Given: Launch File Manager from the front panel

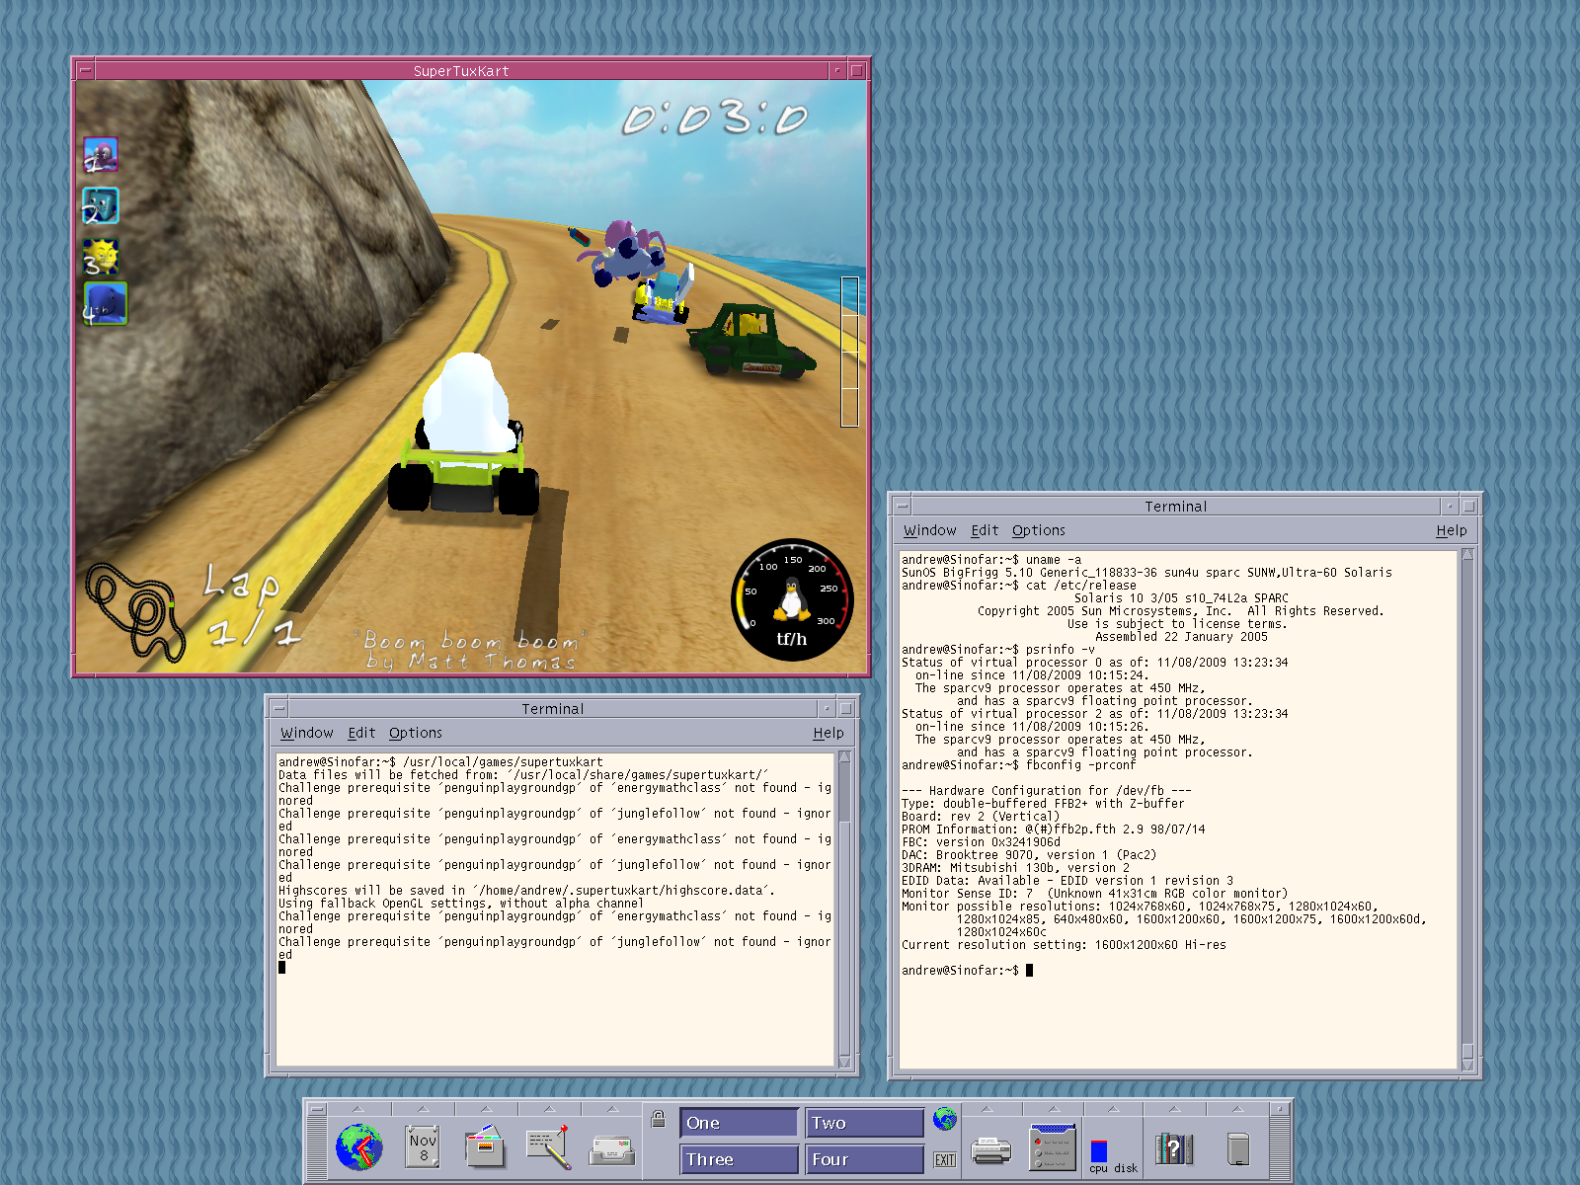Looking at the screenshot, I should click(485, 1147).
